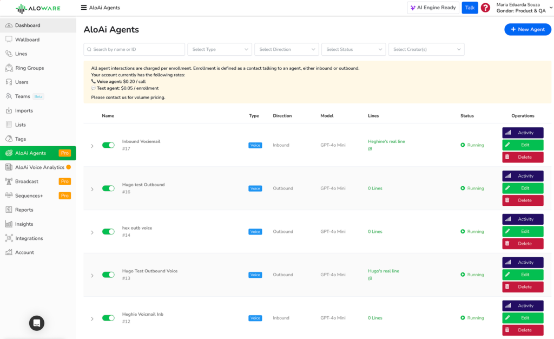
Task: Open Activity for Inbound Vociemail agent
Action: pos(523,133)
